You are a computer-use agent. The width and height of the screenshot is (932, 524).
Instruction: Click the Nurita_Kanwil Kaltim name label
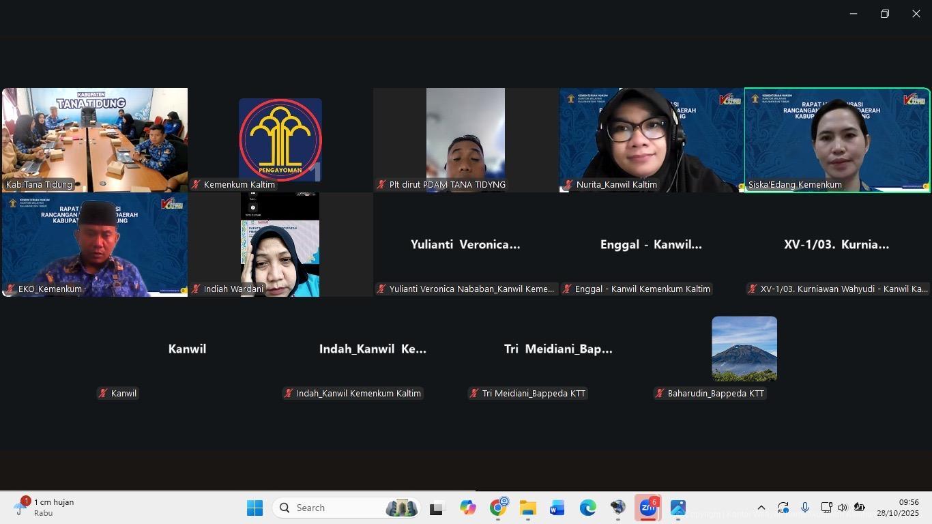(616, 185)
